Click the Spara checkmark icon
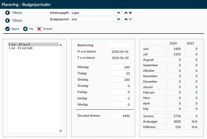The image size is (207, 139). pyautogui.click(x=8, y=29)
